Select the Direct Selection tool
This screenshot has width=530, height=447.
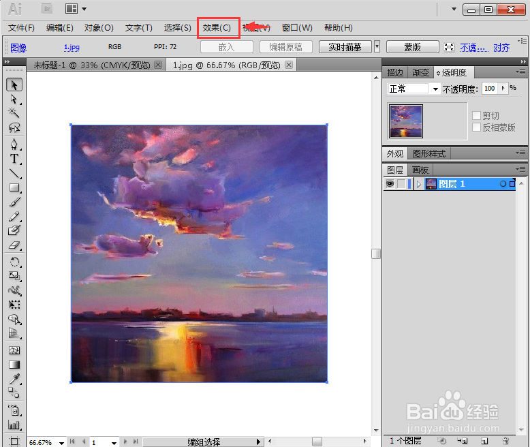(x=14, y=99)
